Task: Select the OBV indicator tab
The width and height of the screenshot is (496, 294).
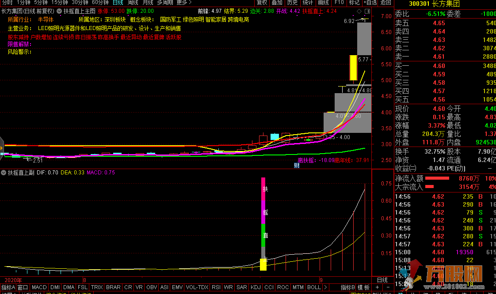Action: pyautogui.click(x=152, y=287)
